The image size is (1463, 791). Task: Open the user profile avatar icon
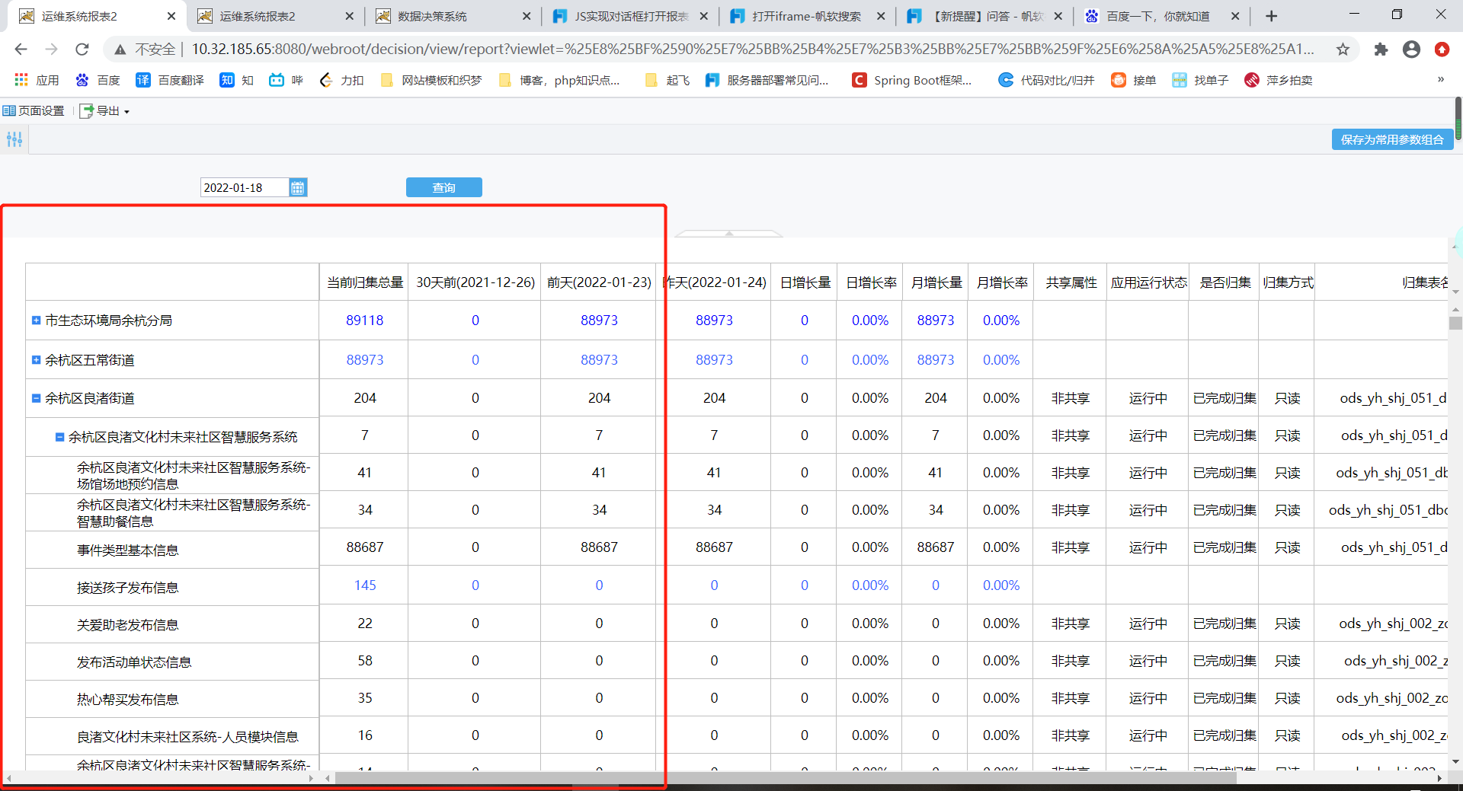pos(1411,49)
